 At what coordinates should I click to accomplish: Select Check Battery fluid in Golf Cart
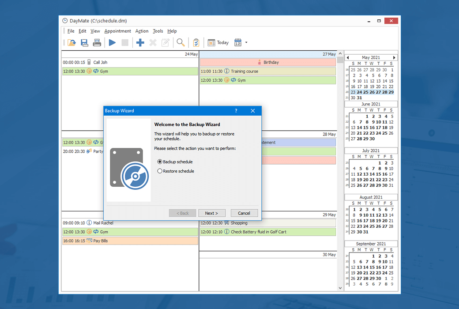pyautogui.click(x=268, y=232)
